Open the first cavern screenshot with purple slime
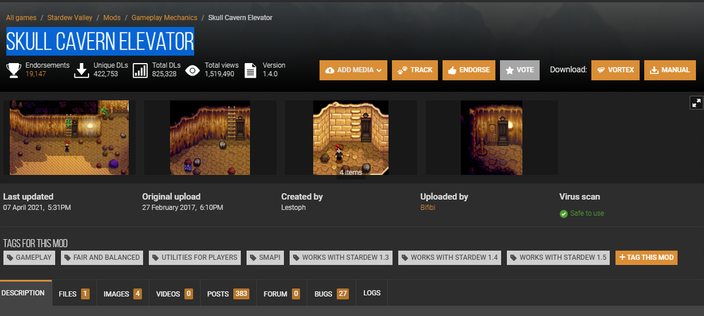Image resolution: width=704 pixels, height=316 pixels. (69, 137)
